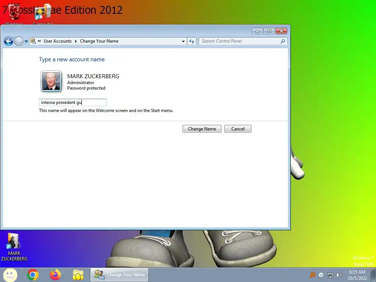The width and height of the screenshot is (376, 282).
Task: Expand the arrow after User Accounts breadcrumb
Action: coord(76,41)
